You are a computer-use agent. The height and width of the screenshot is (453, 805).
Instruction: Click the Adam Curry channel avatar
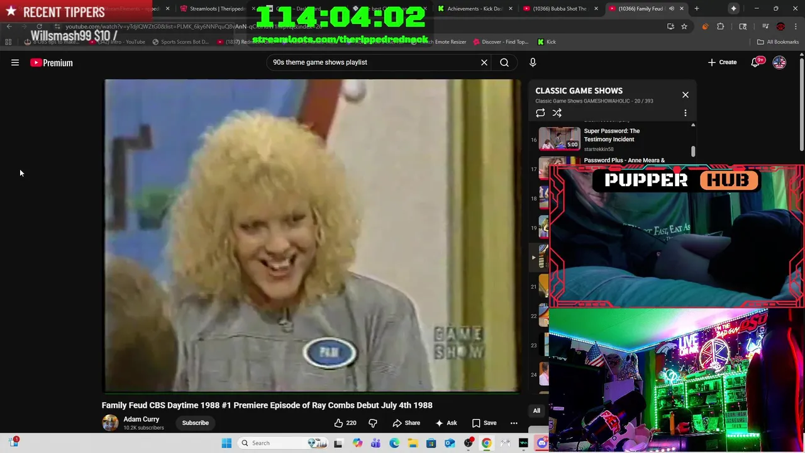coord(110,423)
